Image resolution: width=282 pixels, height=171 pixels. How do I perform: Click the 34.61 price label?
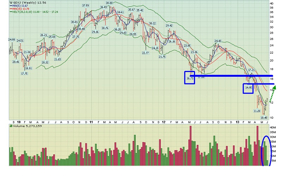pyautogui.click(x=120, y=12)
